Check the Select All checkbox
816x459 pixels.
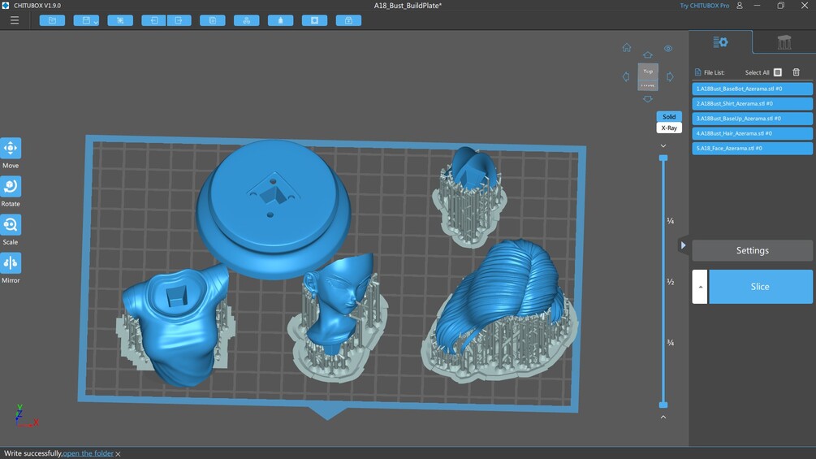pos(778,72)
